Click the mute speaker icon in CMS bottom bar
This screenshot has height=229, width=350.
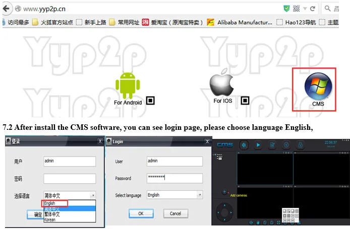click(251, 222)
